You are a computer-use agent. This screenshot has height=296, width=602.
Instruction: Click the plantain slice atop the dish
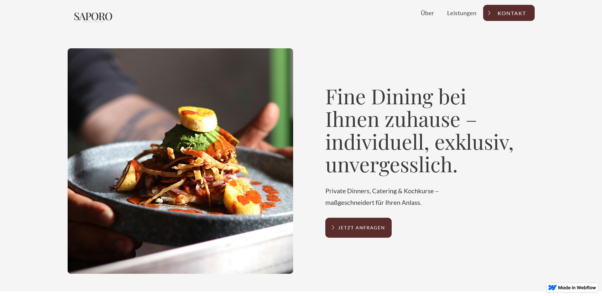[198, 119]
